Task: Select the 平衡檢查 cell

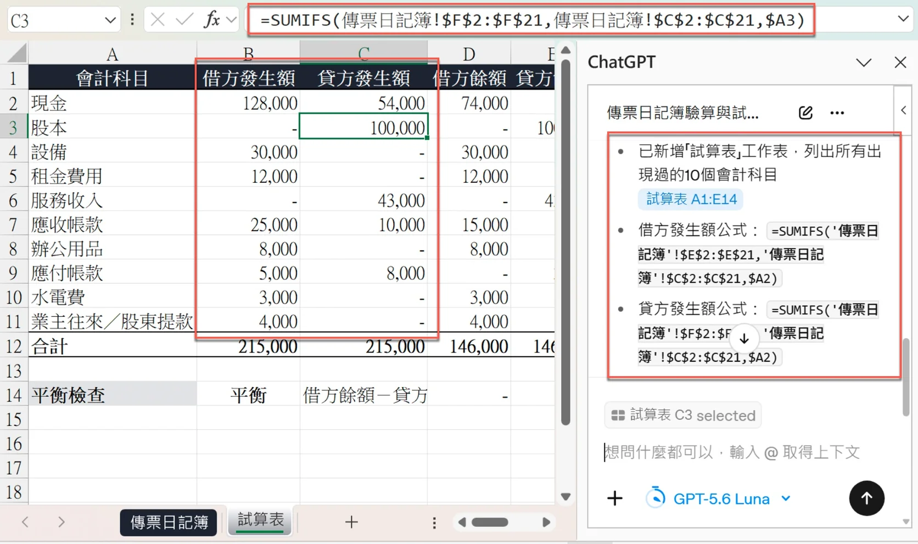Action: coord(113,395)
